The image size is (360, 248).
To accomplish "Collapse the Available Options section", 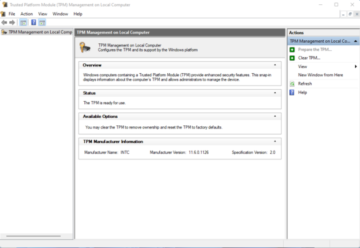I will point(275,116).
